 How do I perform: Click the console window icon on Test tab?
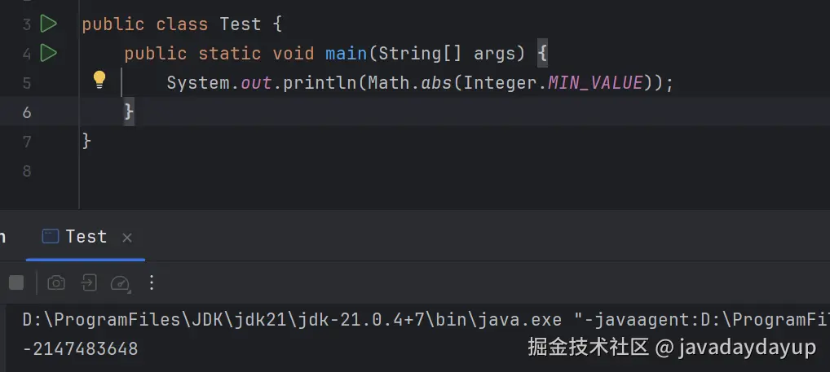tap(50, 236)
